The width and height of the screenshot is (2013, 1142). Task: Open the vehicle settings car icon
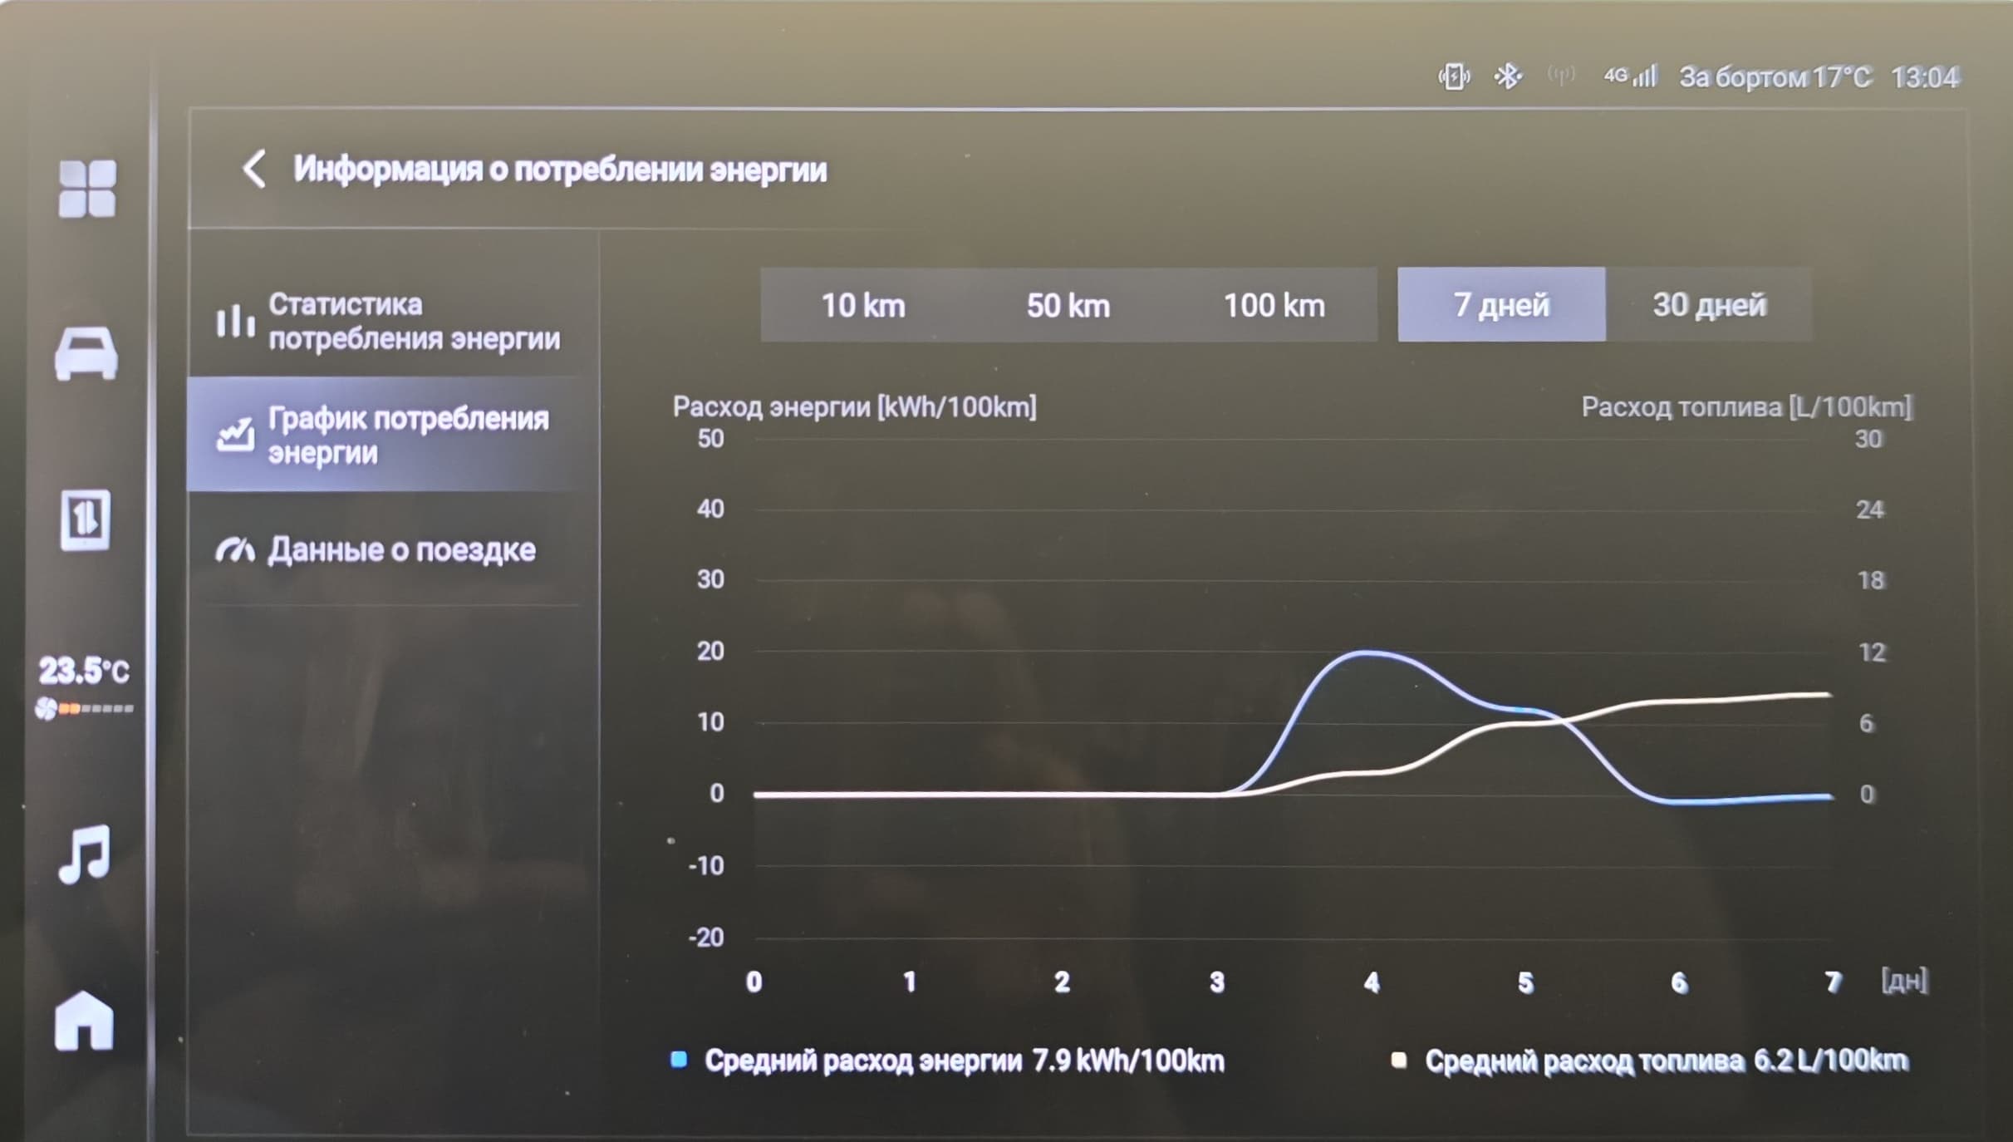click(x=86, y=354)
